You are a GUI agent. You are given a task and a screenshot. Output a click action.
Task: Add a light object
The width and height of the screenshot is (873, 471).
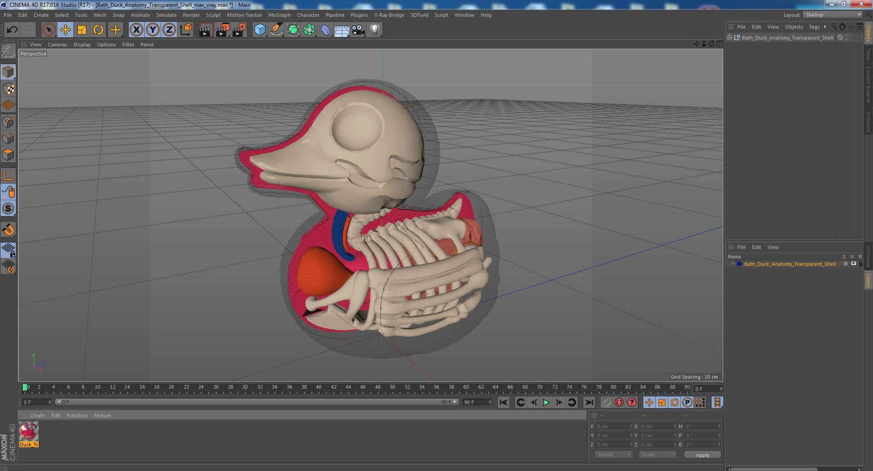point(375,30)
